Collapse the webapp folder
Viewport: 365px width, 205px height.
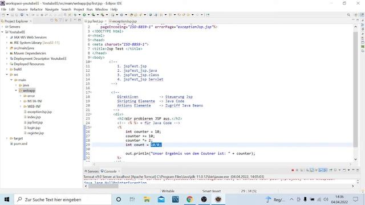coord(16,91)
